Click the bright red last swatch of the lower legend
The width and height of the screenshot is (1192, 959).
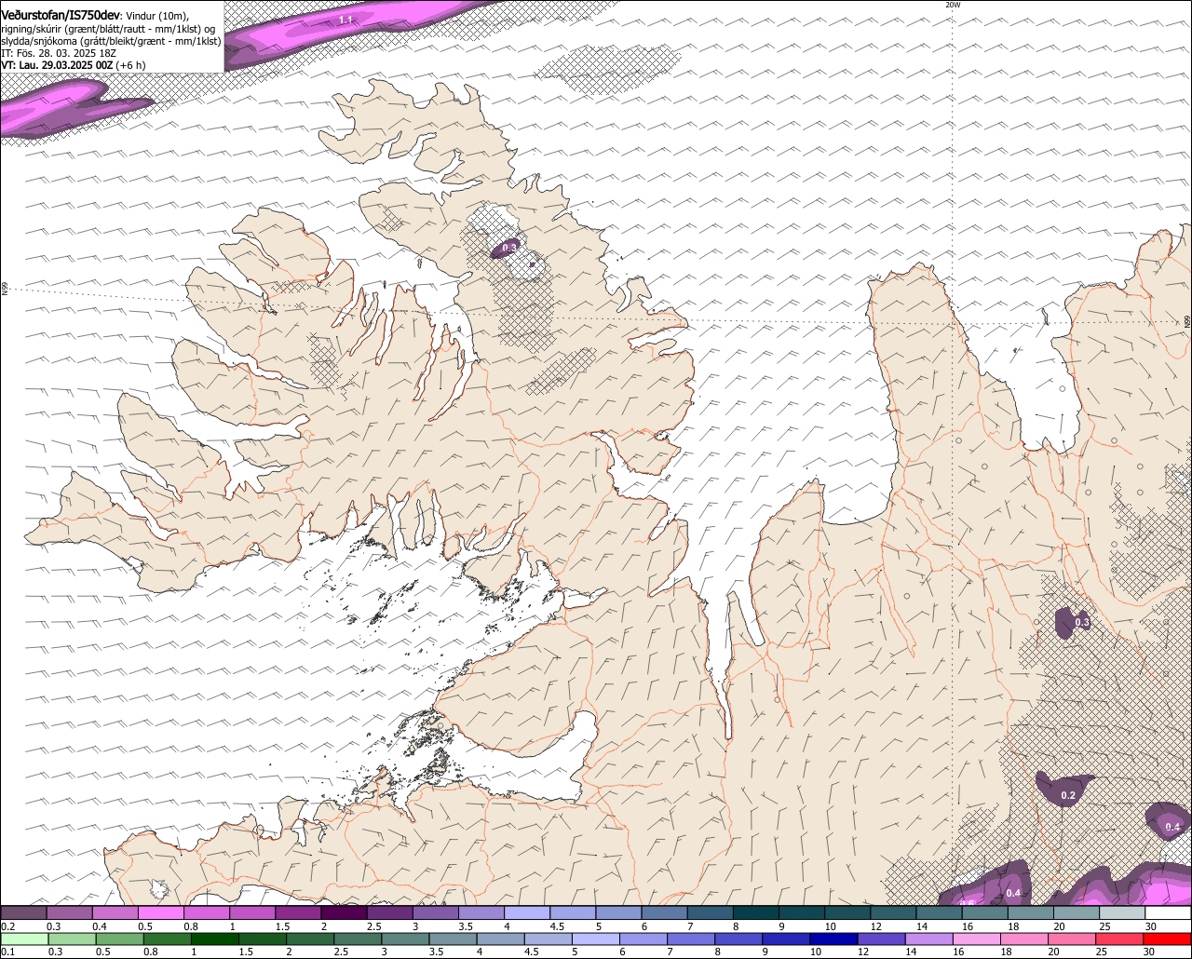tap(1167, 939)
